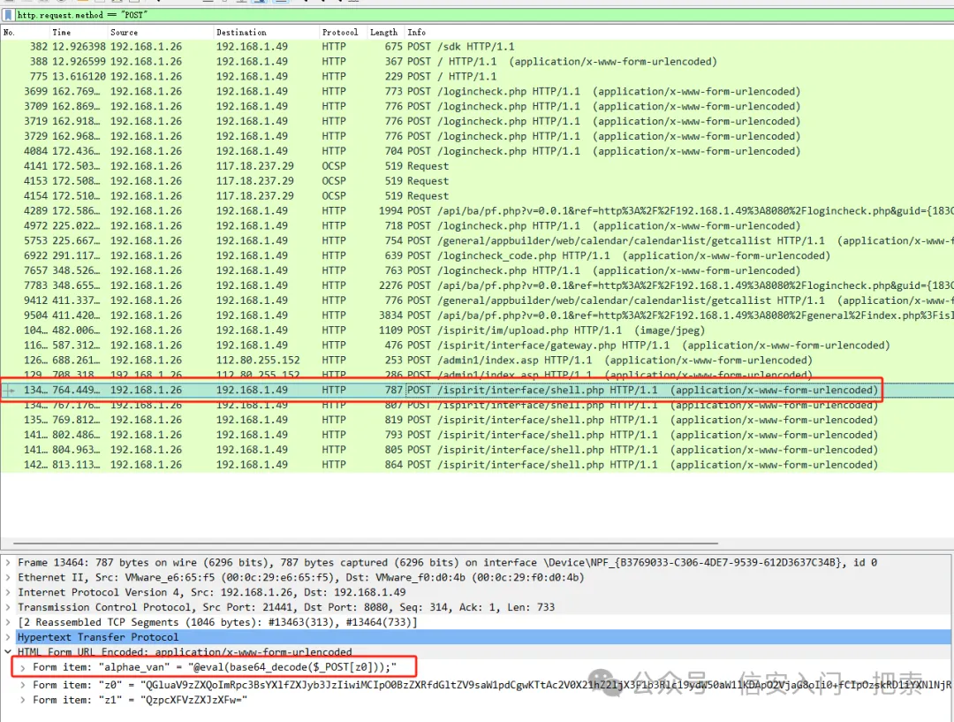
Task: Select OCSP Request packet 4153
Action: [477, 181]
